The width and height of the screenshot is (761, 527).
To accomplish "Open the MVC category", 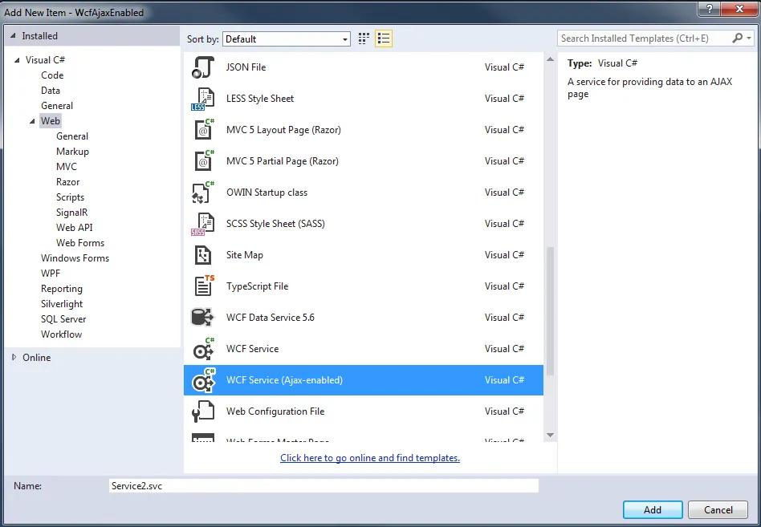I will (67, 167).
